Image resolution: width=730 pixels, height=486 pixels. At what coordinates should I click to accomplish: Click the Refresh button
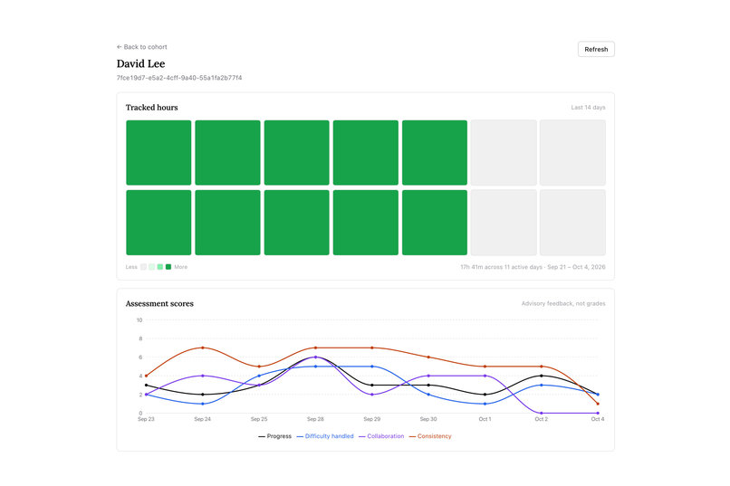coord(596,49)
